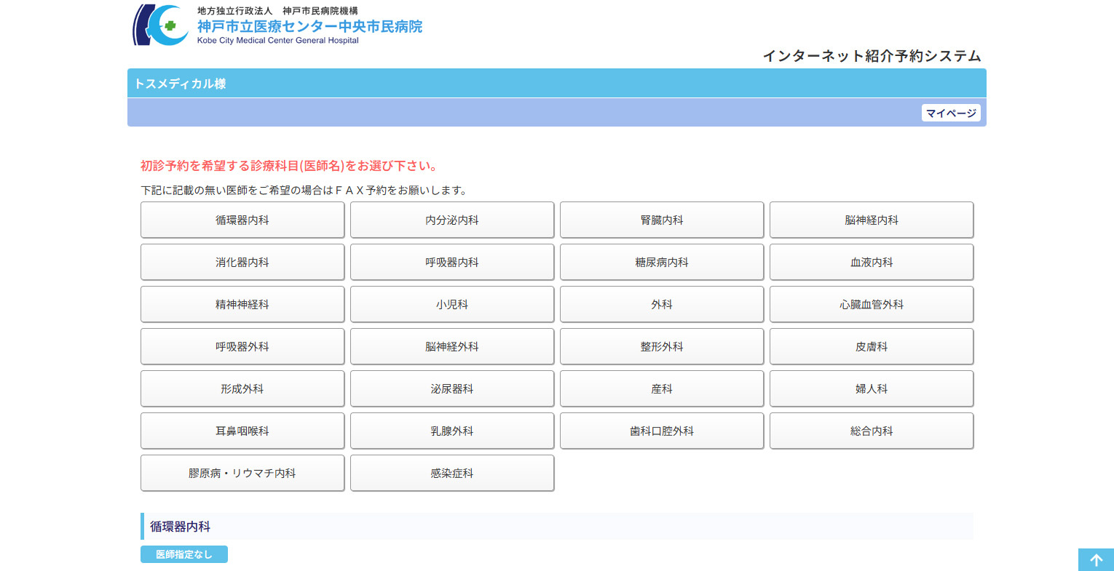Select the 循環器内科 department button
The height and width of the screenshot is (571, 1114).
click(242, 220)
